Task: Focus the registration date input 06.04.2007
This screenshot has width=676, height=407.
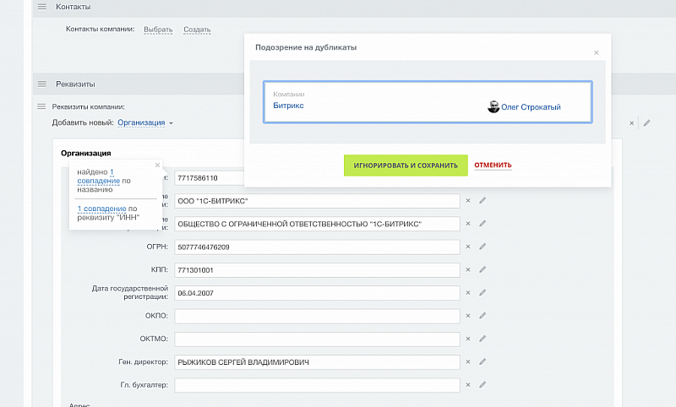Action: point(318,293)
